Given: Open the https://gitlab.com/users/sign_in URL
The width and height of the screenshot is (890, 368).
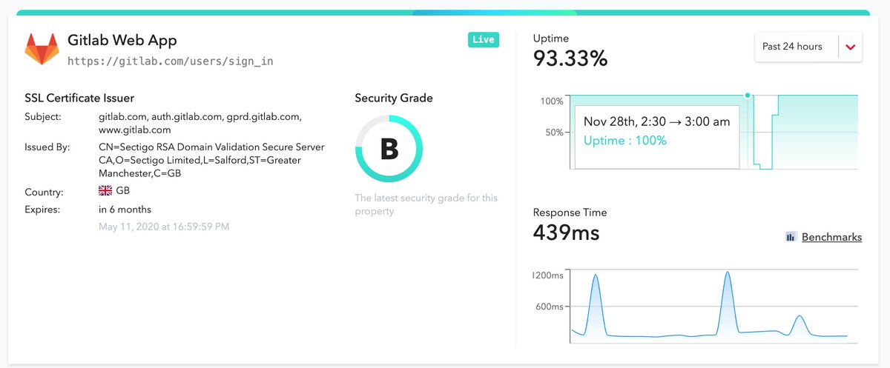Looking at the screenshot, I should (x=171, y=61).
